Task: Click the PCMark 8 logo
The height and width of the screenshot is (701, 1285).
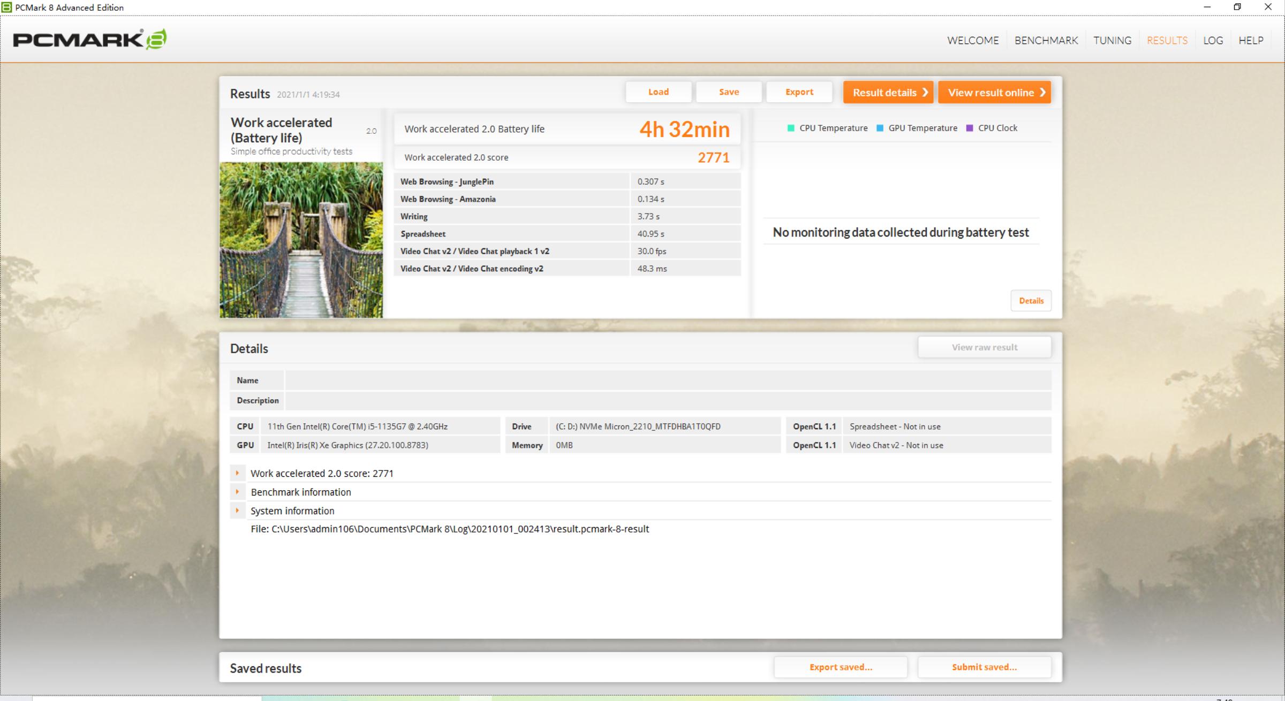Action: [x=89, y=40]
